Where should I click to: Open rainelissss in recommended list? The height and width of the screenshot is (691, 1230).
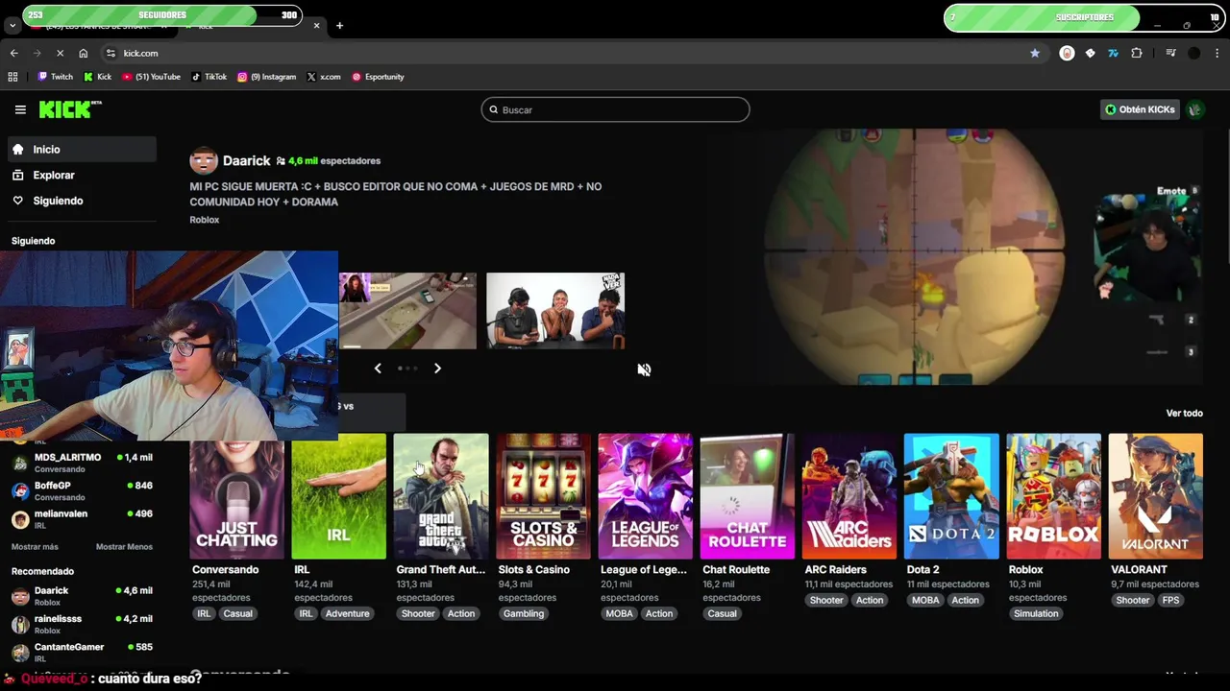point(83,624)
